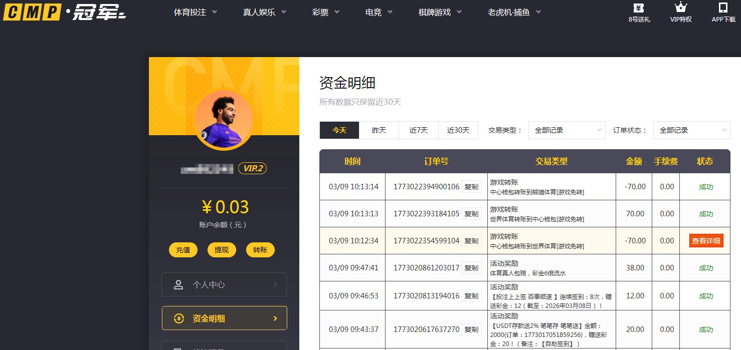Expand the 体育投注 dropdown arrow

pyautogui.click(x=215, y=12)
